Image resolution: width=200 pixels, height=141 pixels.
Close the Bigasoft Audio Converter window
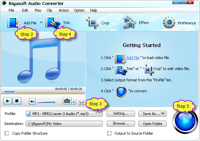pos(190,2)
